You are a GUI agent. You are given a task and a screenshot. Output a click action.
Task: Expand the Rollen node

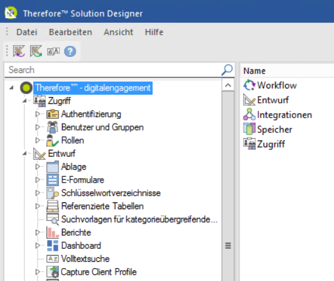tap(38, 140)
